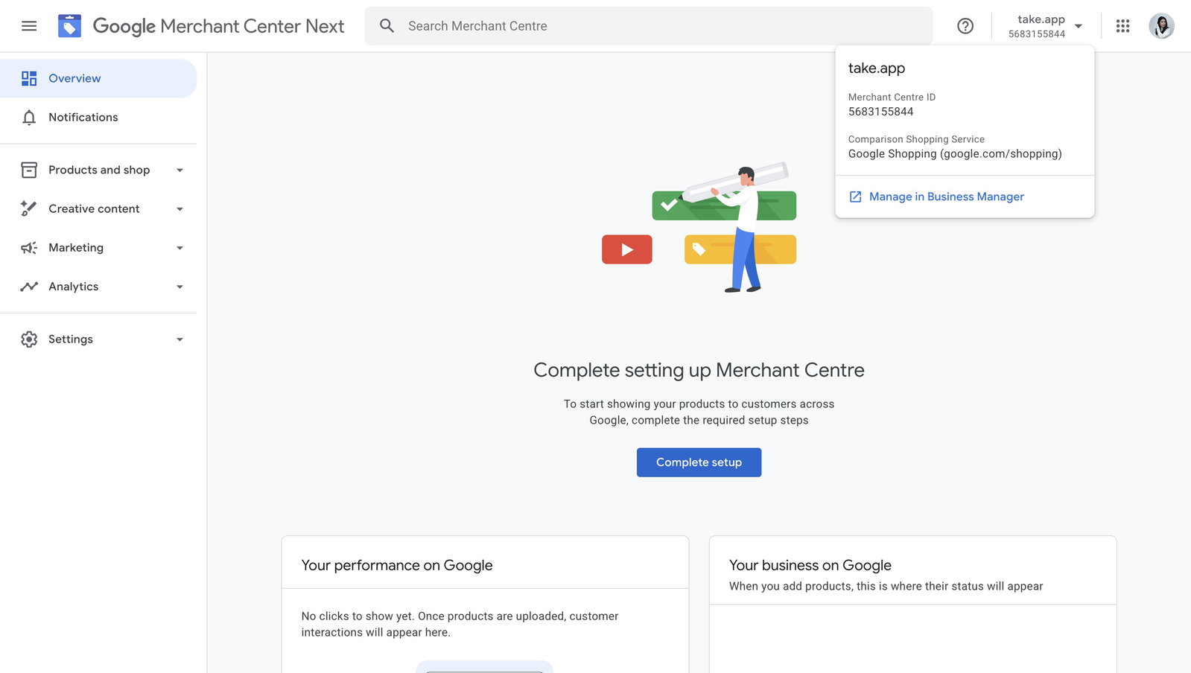1191x673 pixels.
Task: Click the Complete setting up Merchant Centre heading
Action: click(699, 370)
